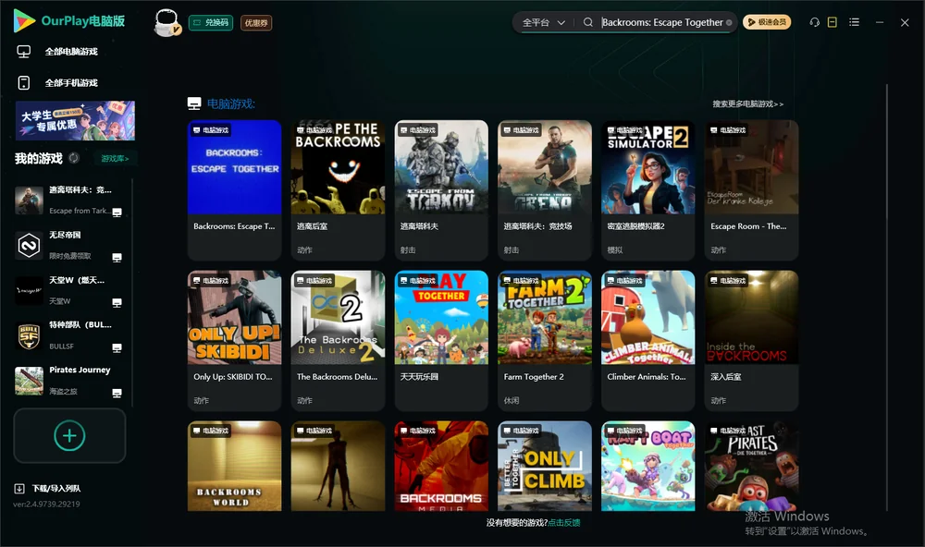
Task: Open the Backrooms Media game thumbnail
Action: point(441,466)
